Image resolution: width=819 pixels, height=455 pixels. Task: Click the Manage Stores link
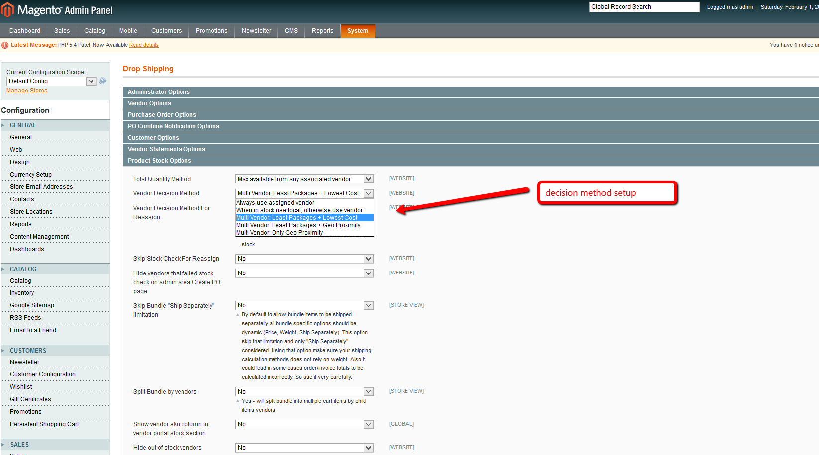pos(27,91)
